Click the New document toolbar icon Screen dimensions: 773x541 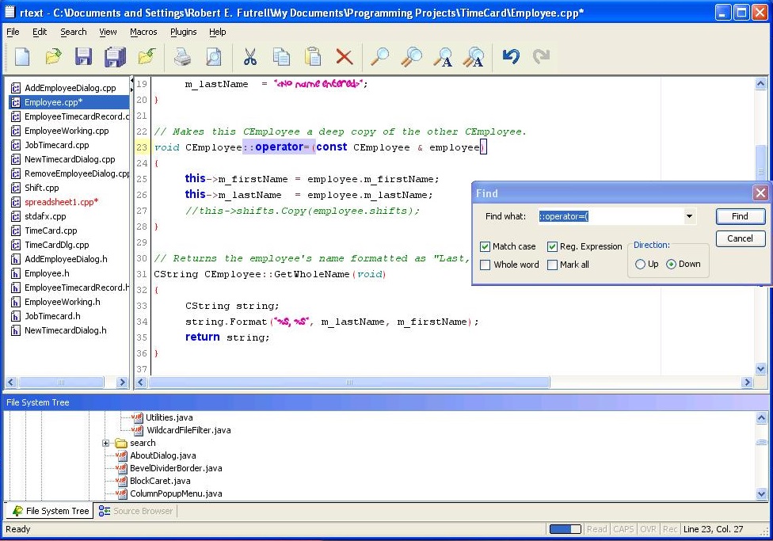click(x=22, y=57)
